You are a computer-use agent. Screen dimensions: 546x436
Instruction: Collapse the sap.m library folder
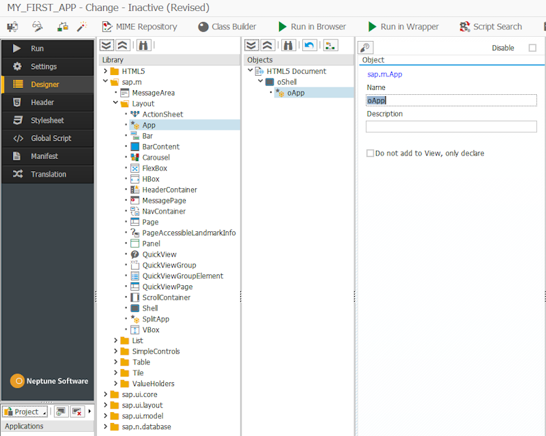[x=105, y=81]
